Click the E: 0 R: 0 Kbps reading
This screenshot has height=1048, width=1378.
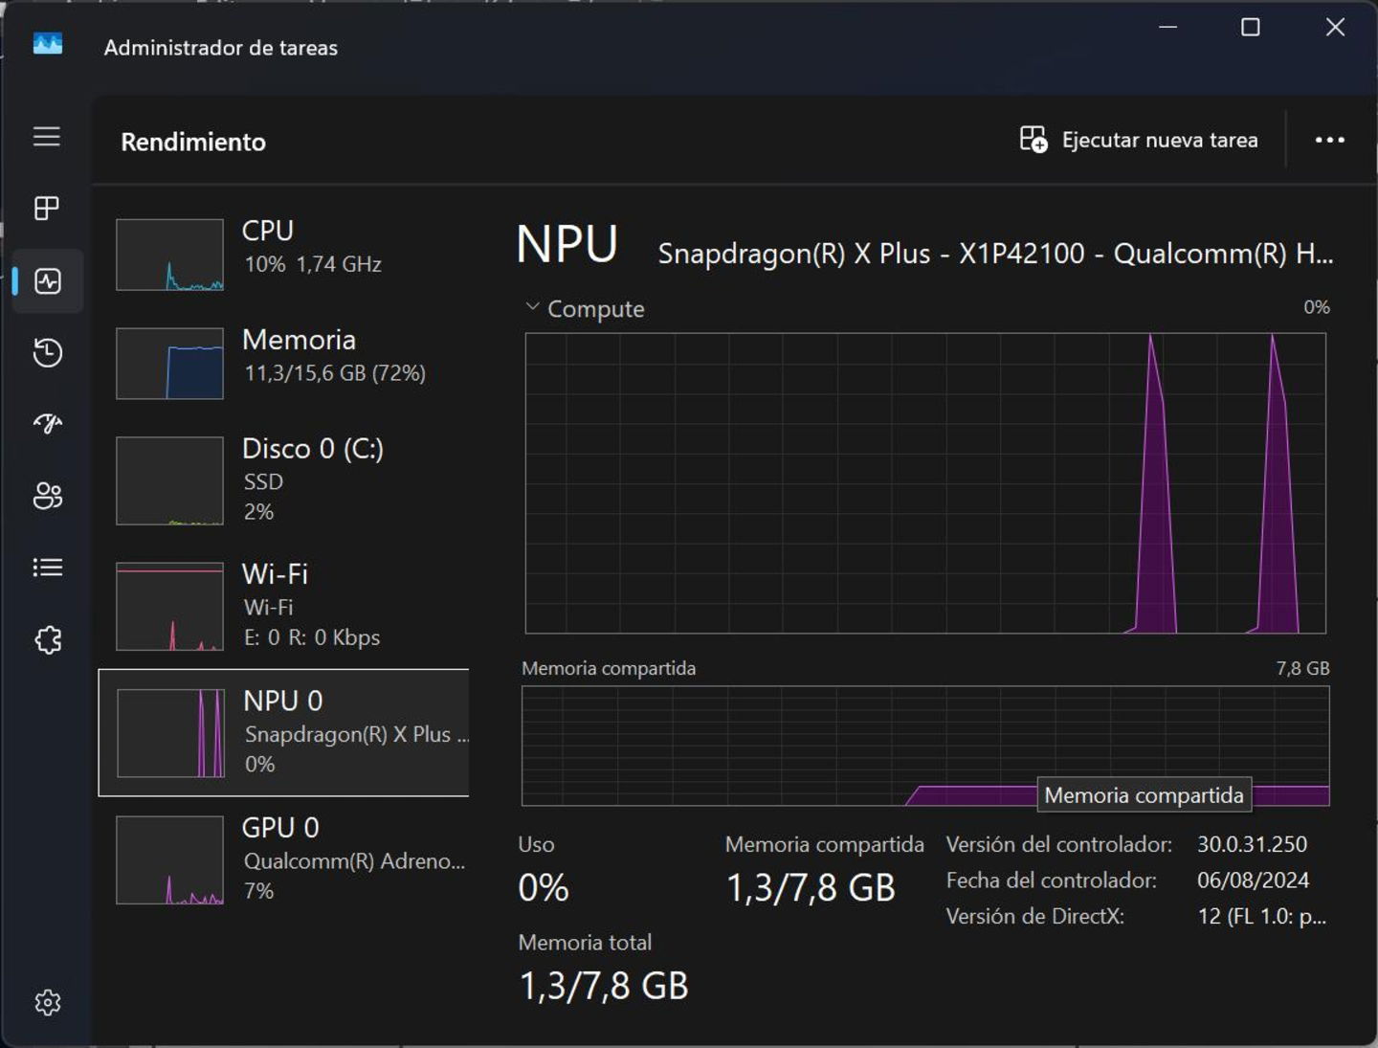click(x=312, y=637)
